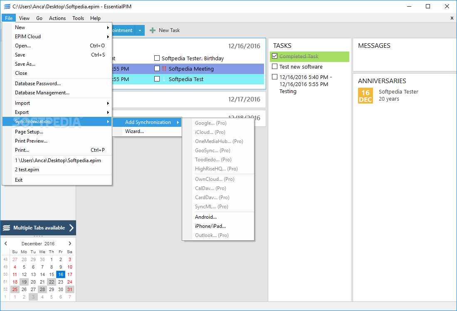Image resolution: width=457 pixels, height=311 pixels.
Task: Select December 22 in mini calendar
Action: (x=52, y=282)
